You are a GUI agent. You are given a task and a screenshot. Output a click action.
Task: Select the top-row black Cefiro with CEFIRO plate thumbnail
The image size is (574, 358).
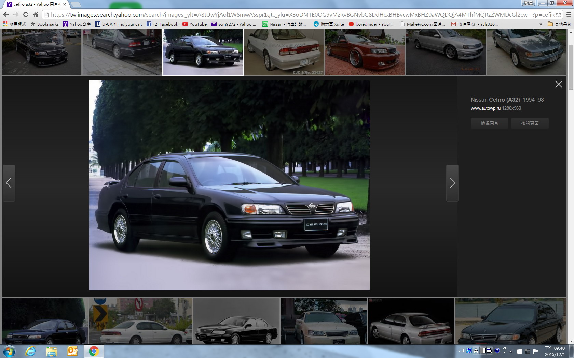pos(203,52)
